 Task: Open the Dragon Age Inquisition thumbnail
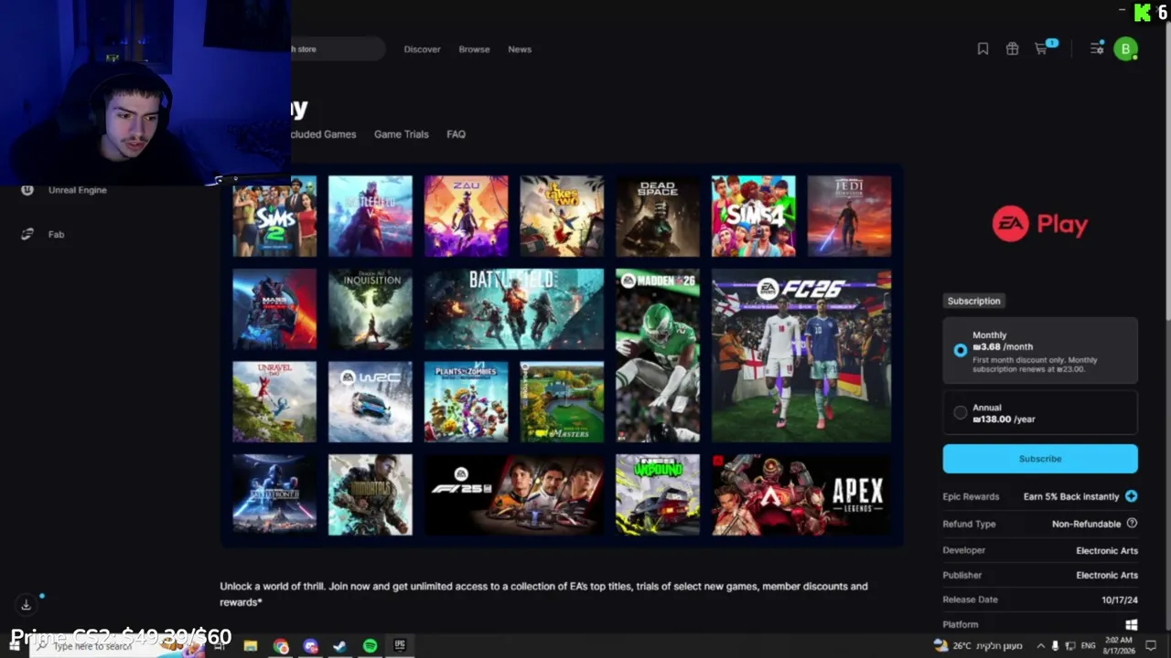point(371,309)
